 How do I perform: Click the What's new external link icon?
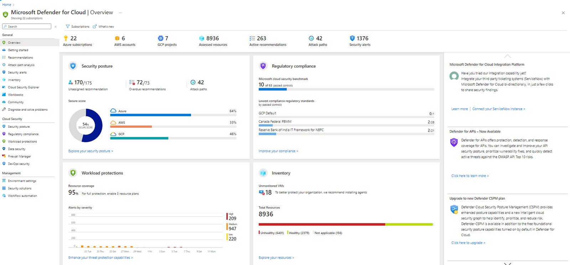point(95,27)
